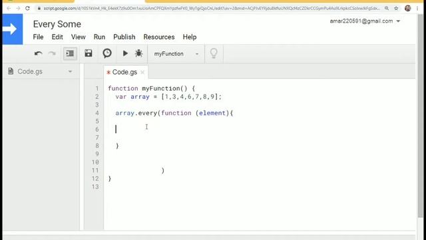Start the debugger with the bug icon
426x240 pixels.
tap(138, 53)
